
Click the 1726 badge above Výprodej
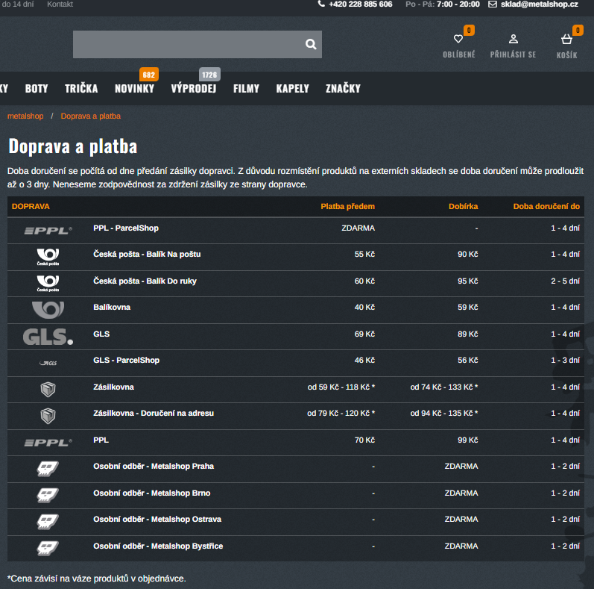tap(209, 75)
